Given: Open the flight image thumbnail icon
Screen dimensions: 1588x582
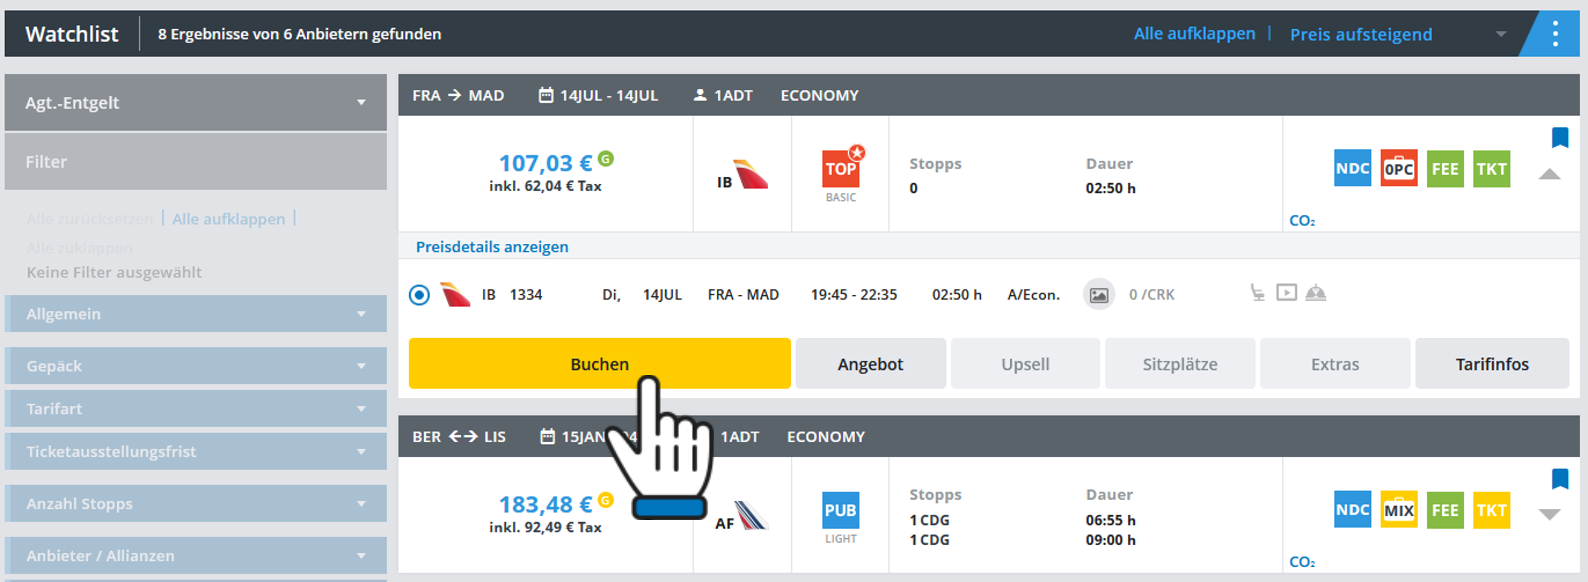Looking at the screenshot, I should (x=1099, y=295).
